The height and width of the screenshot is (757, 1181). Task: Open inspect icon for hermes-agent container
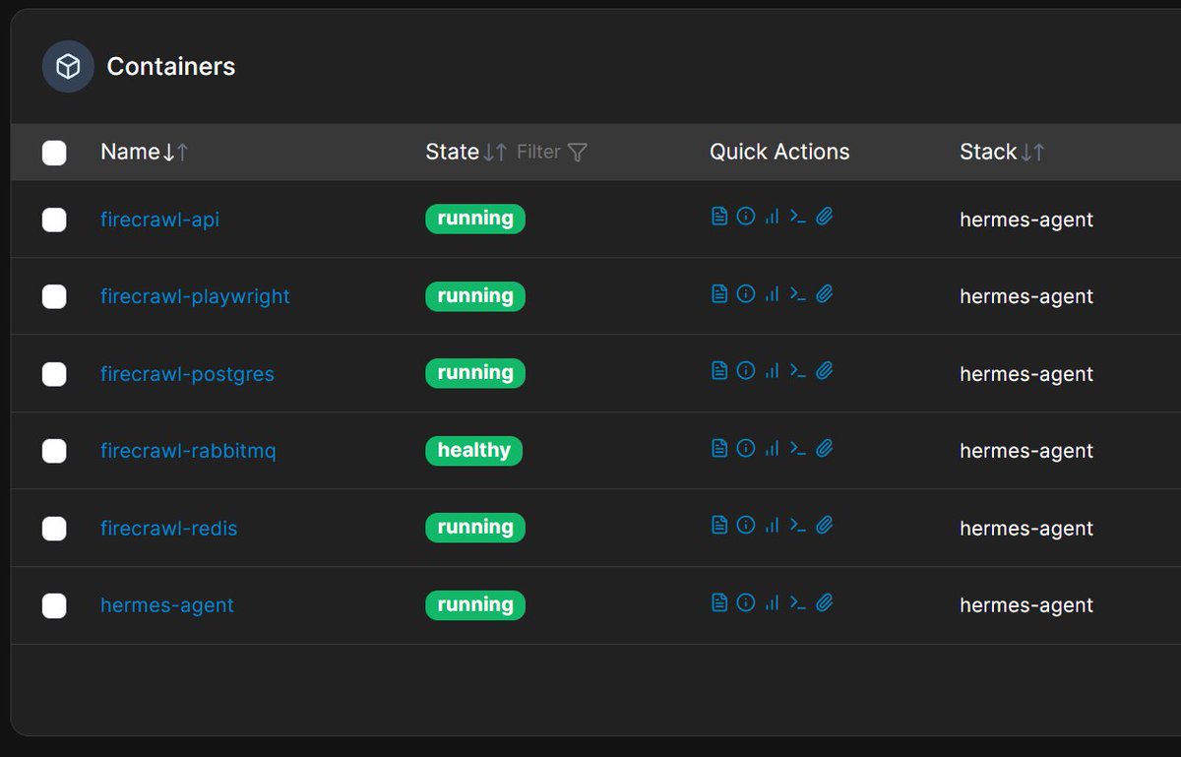coord(746,602)
